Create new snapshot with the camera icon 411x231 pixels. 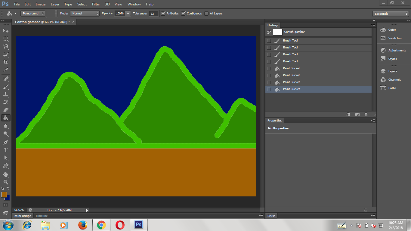(x=357, y=114)
